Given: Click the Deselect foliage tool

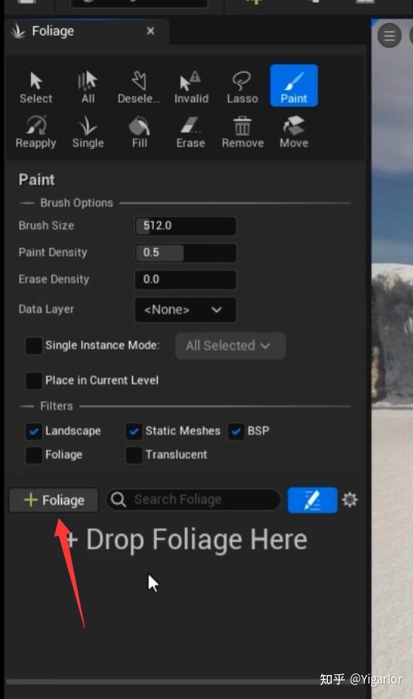Looking at the screenshot, I should point(138,87).
